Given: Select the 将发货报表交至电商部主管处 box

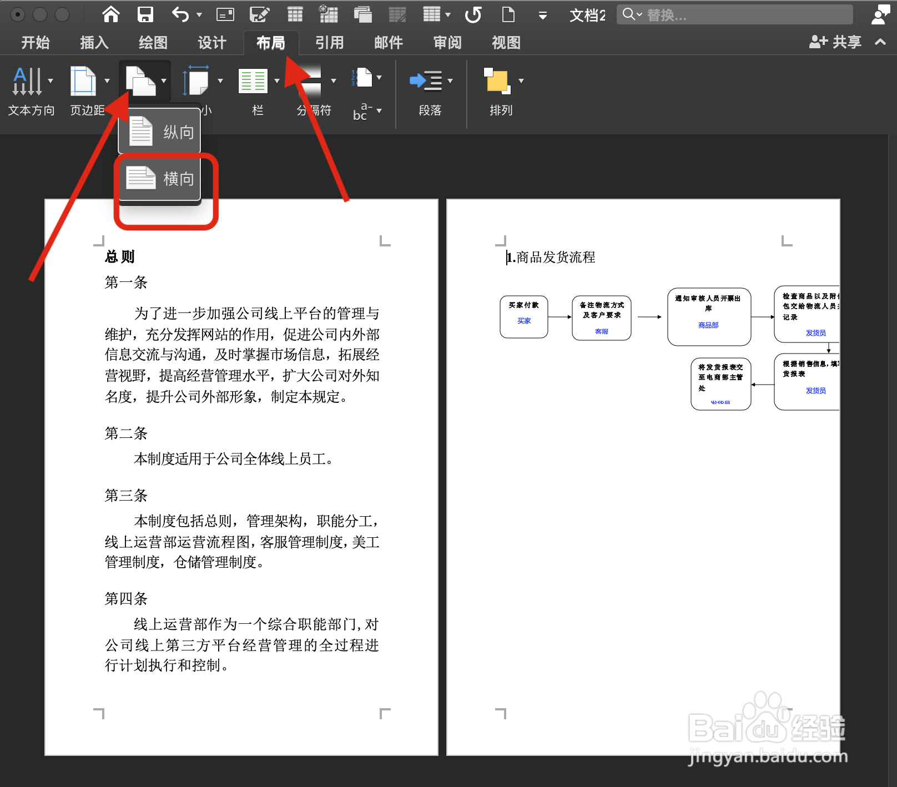Looking at the screenshot, I should 721,384.
